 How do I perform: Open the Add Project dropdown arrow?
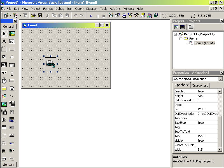pos(11,15)
